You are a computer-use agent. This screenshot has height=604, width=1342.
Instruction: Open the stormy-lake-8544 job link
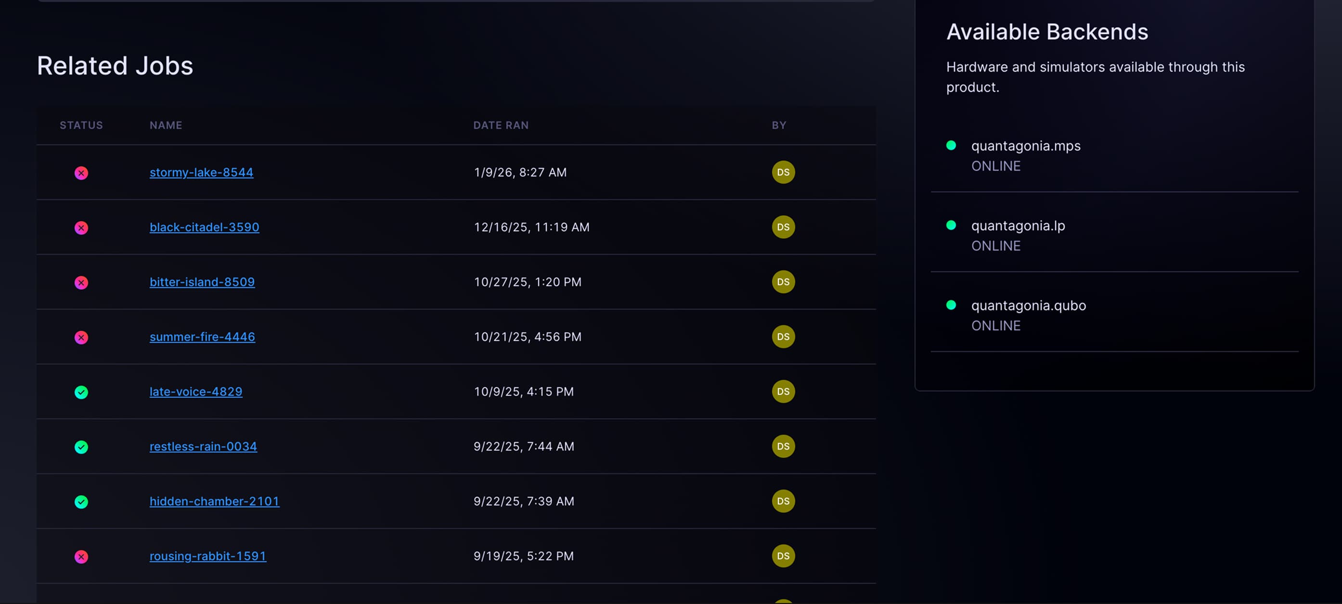click(x=201, y=172)
